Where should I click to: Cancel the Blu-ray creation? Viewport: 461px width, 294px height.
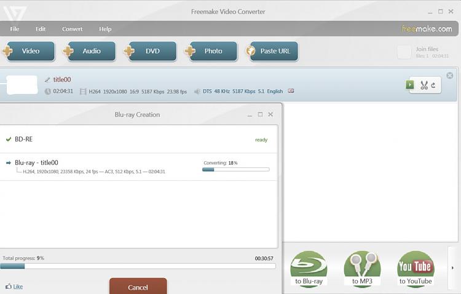click(138, 287)
